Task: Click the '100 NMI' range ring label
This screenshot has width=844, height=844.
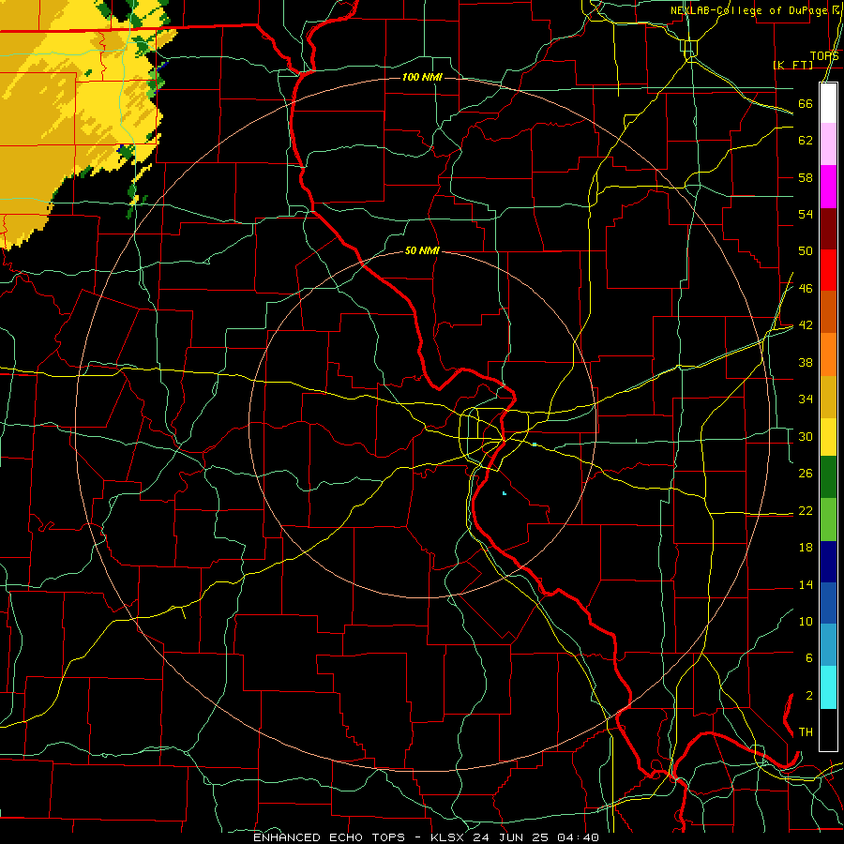Action: 422,78
